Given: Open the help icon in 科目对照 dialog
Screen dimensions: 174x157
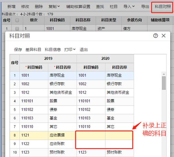Looking at the screenshot, I should 155,36.
